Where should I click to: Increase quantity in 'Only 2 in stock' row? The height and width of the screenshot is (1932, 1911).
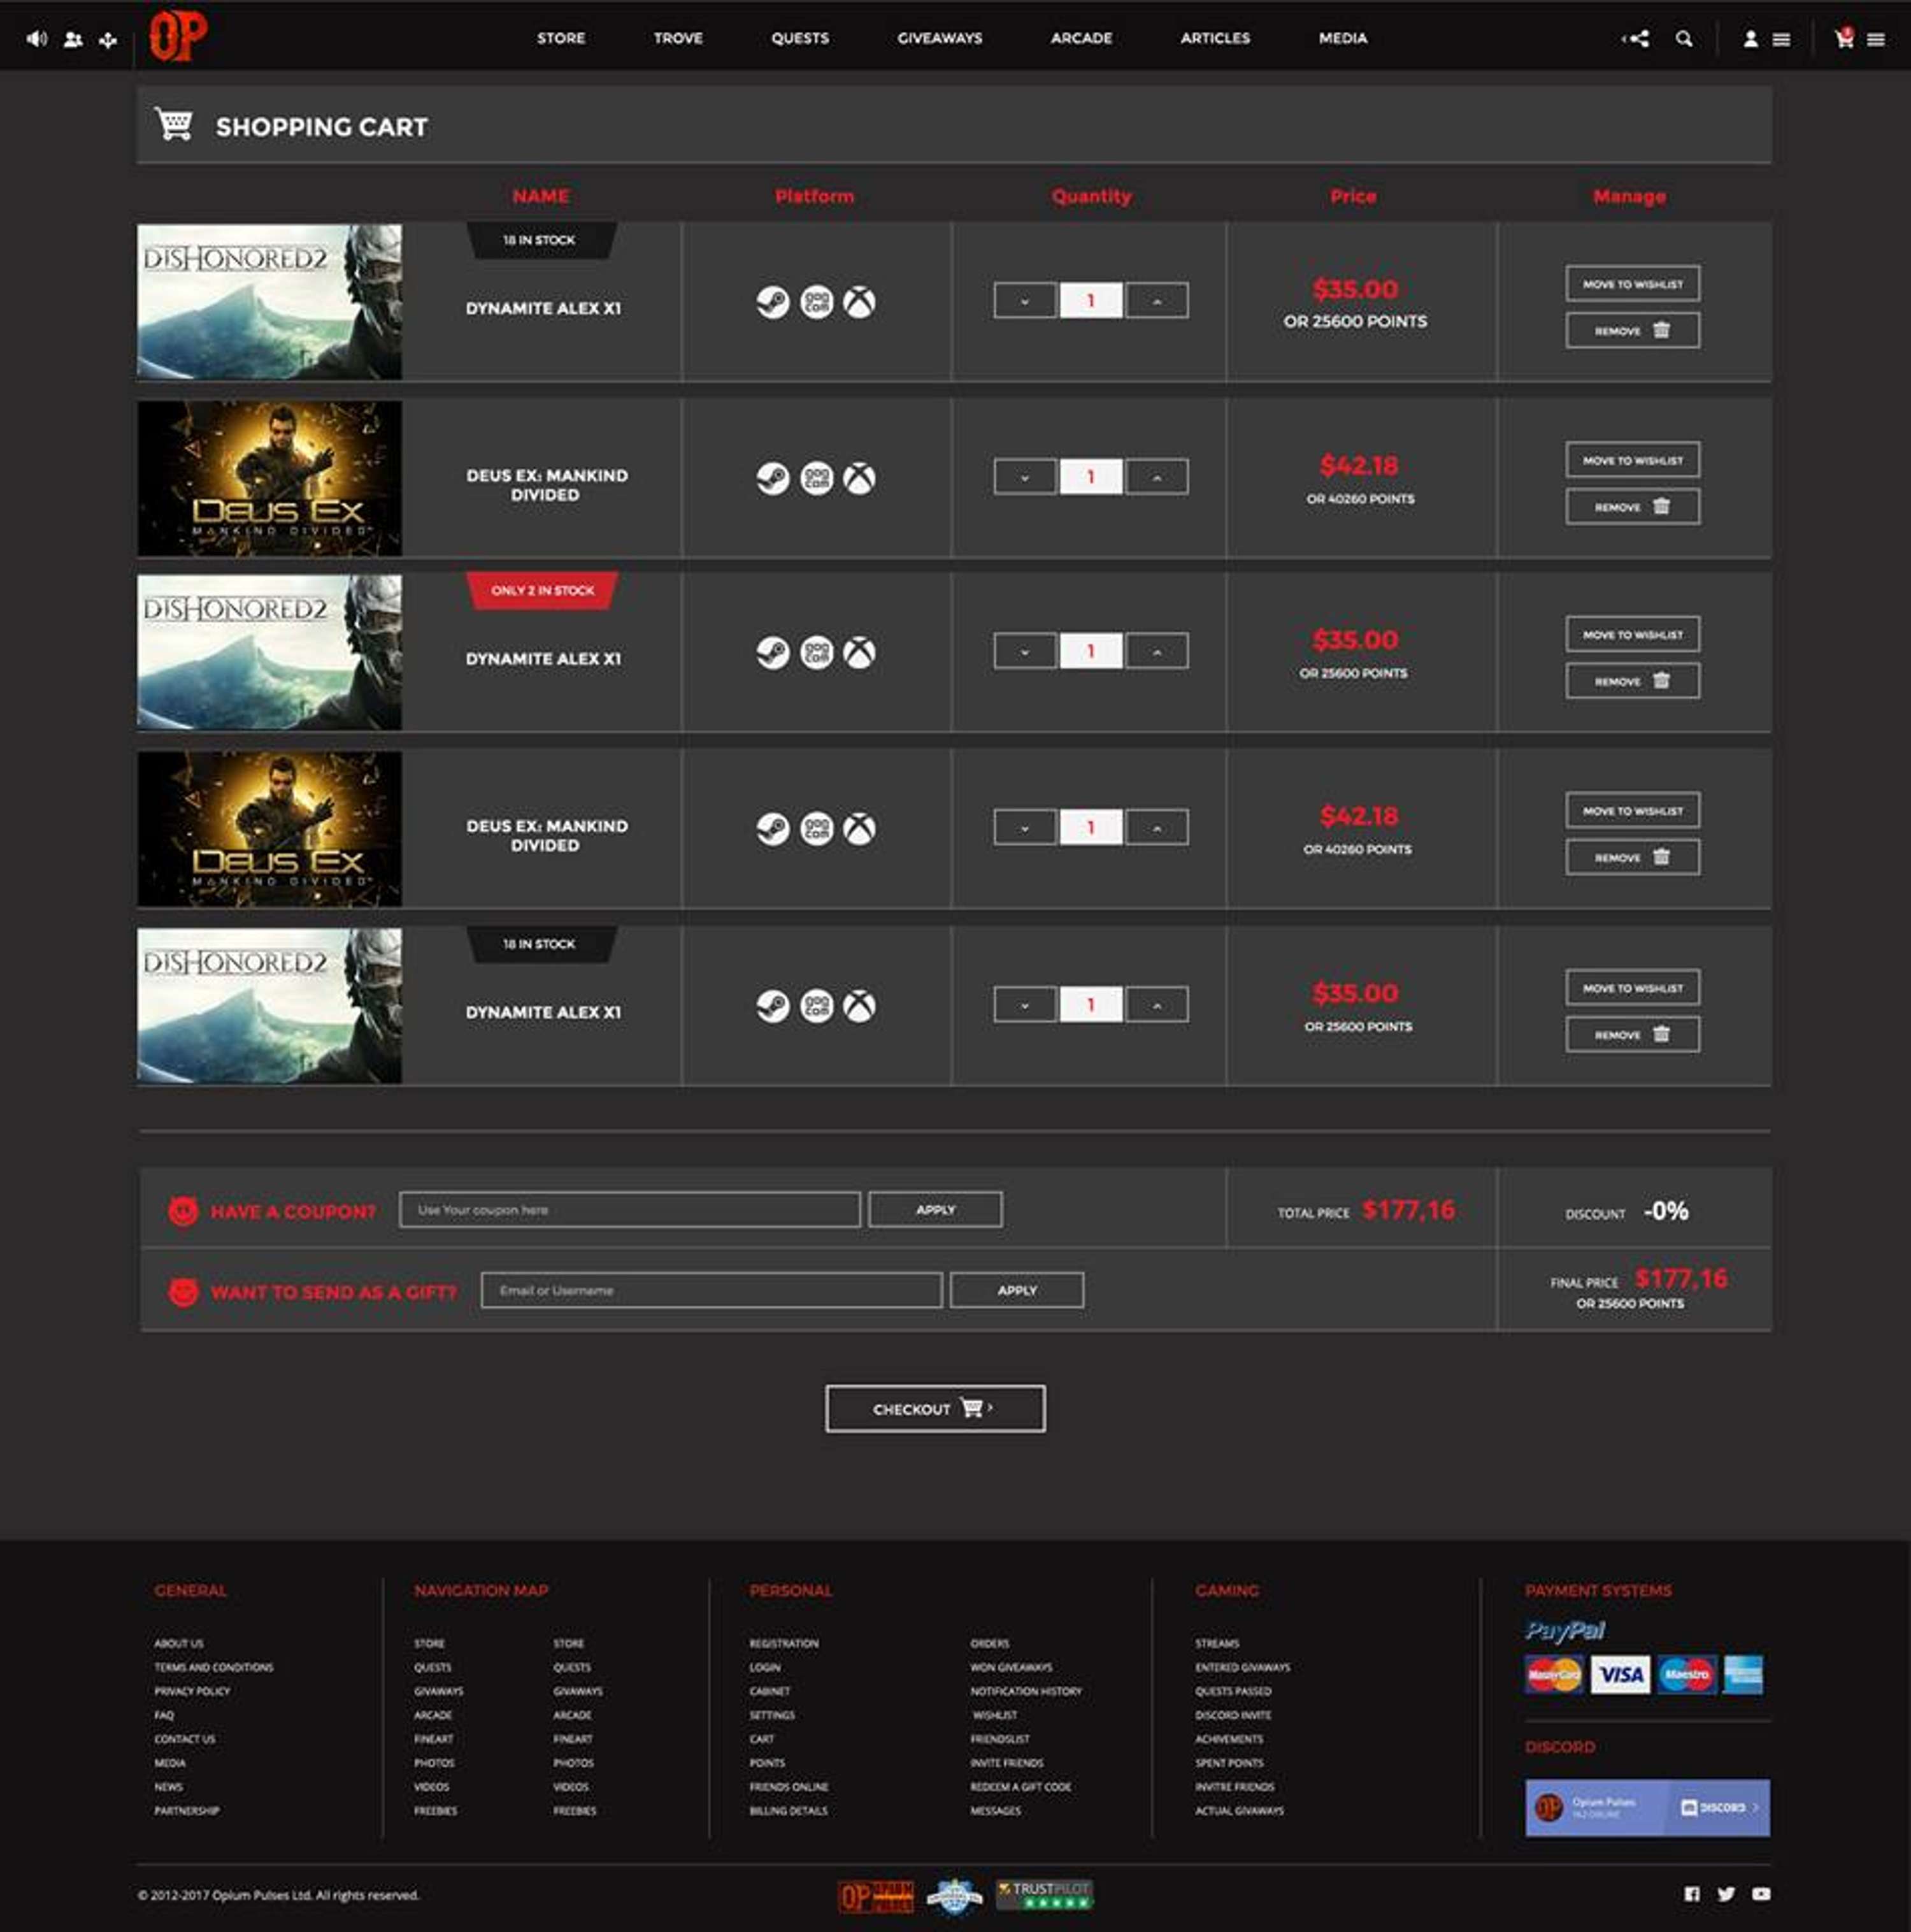[1157, 652]
